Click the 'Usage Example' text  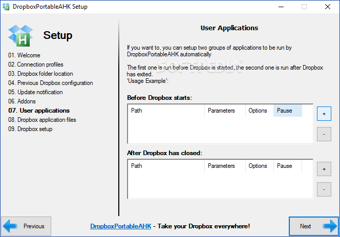[x=147, y=81]
